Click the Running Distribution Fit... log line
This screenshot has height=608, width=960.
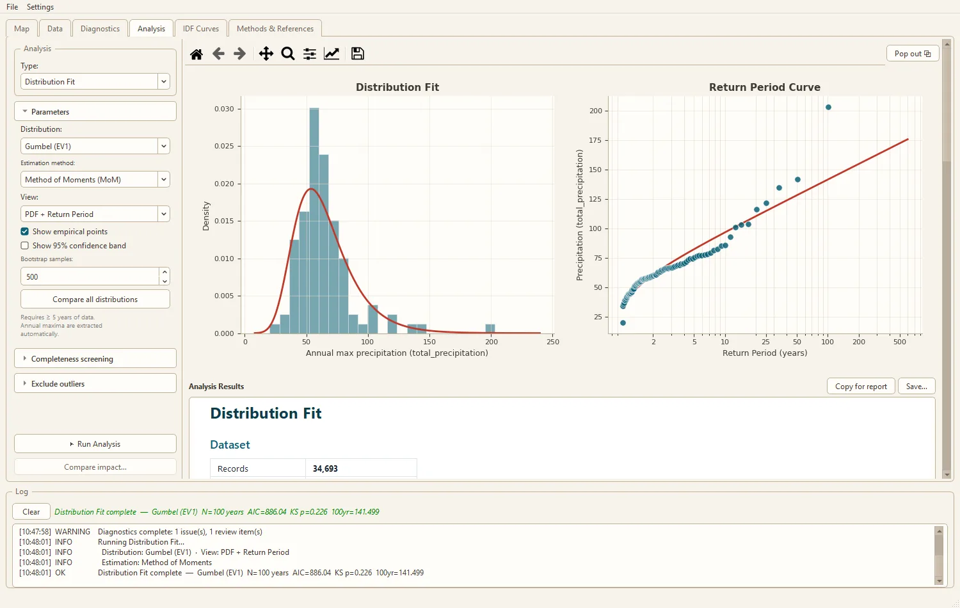tap(102, 542)
